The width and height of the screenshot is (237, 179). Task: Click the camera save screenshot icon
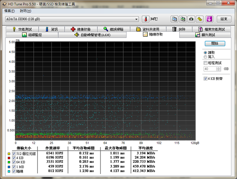tap(191, 19)
